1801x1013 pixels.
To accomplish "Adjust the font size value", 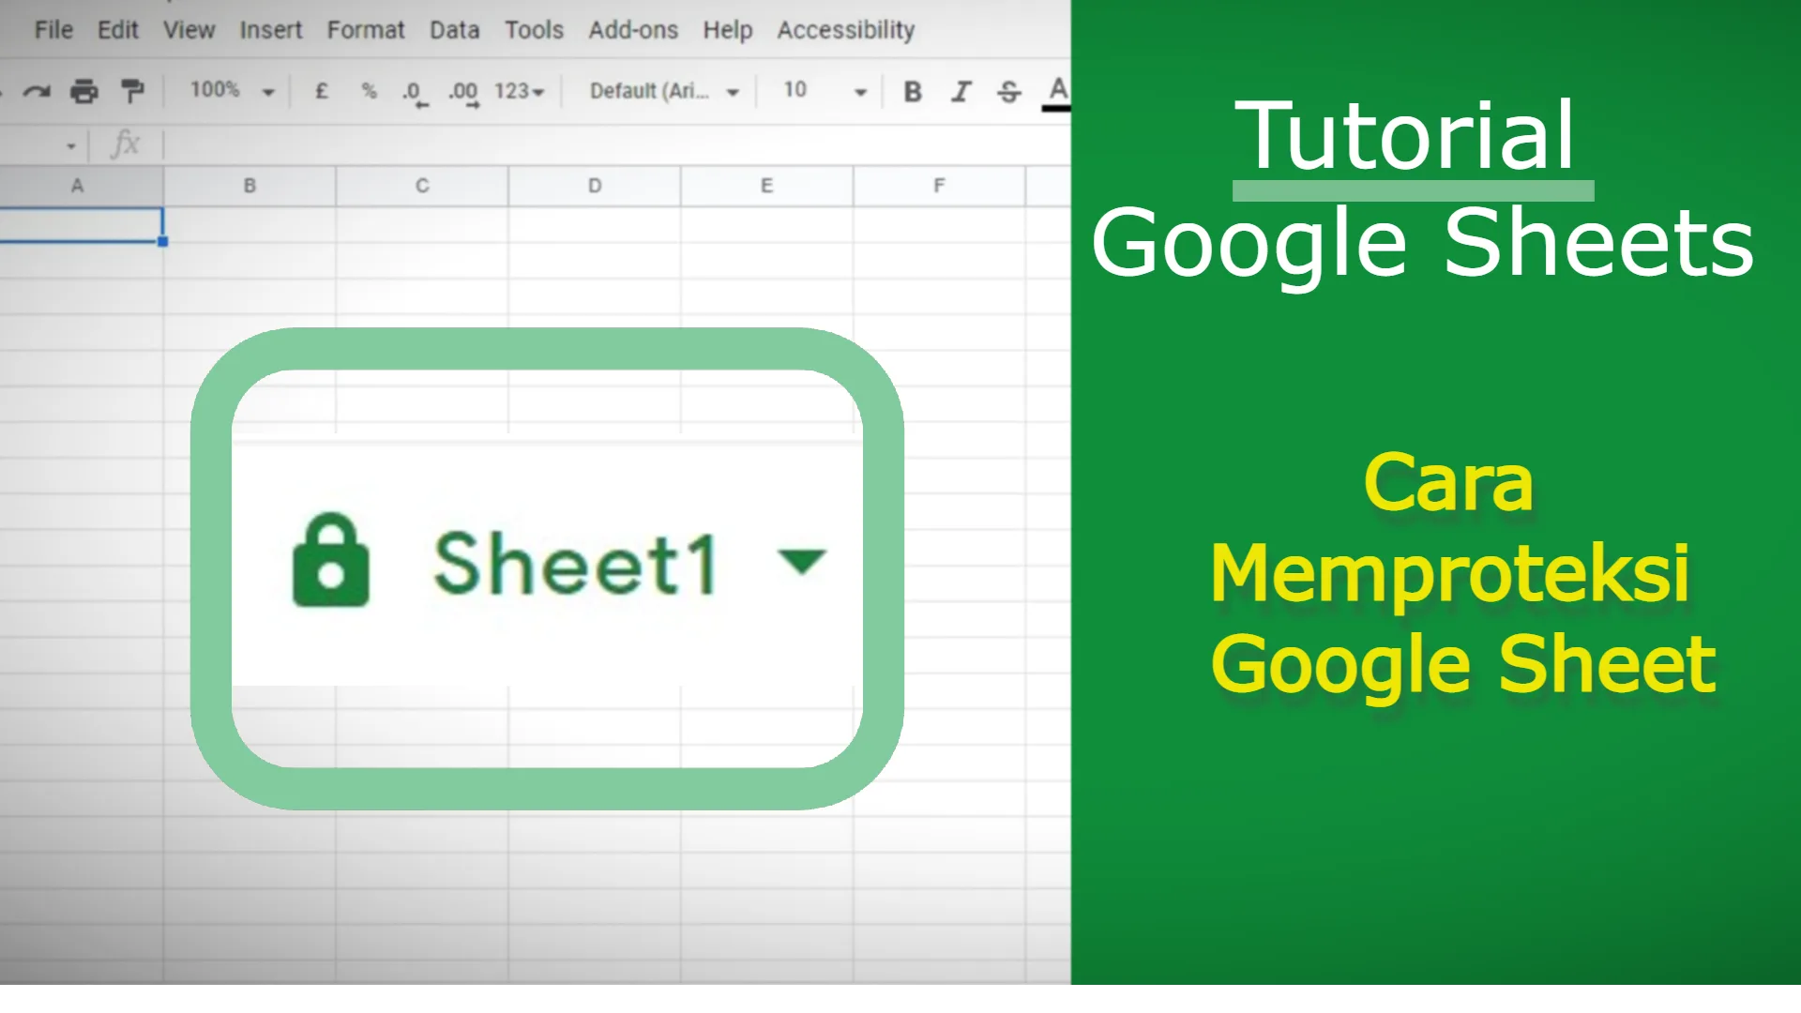I will (x=795, y=90).
